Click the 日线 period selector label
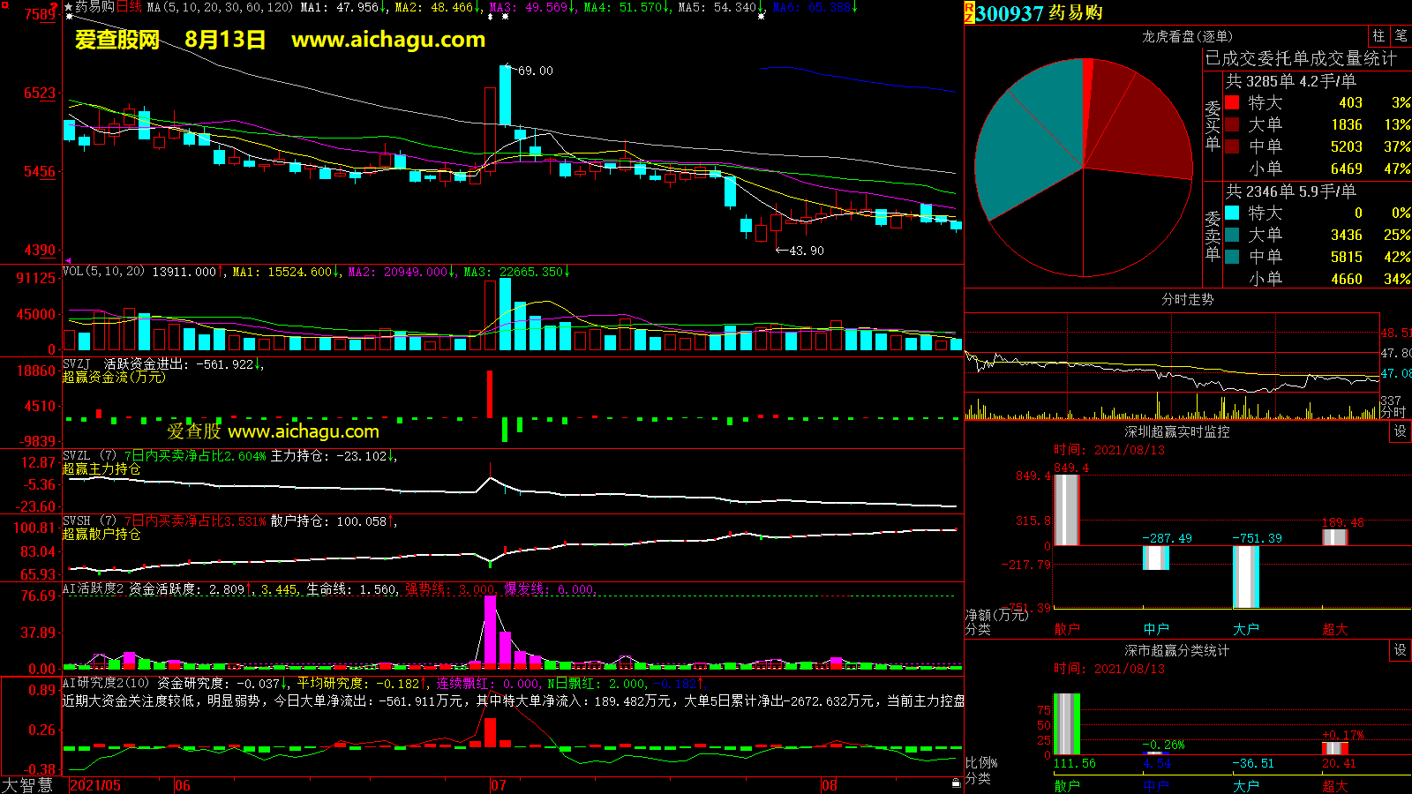 pyautogui.click(x=129, y=7)
